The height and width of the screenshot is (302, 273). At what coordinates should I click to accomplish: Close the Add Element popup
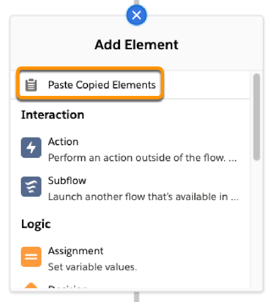coord(136,15)
